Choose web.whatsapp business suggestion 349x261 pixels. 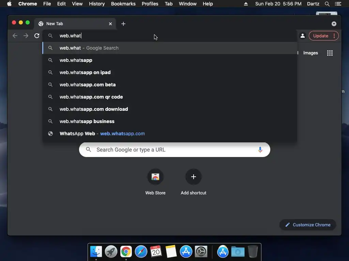click(170, 121)
